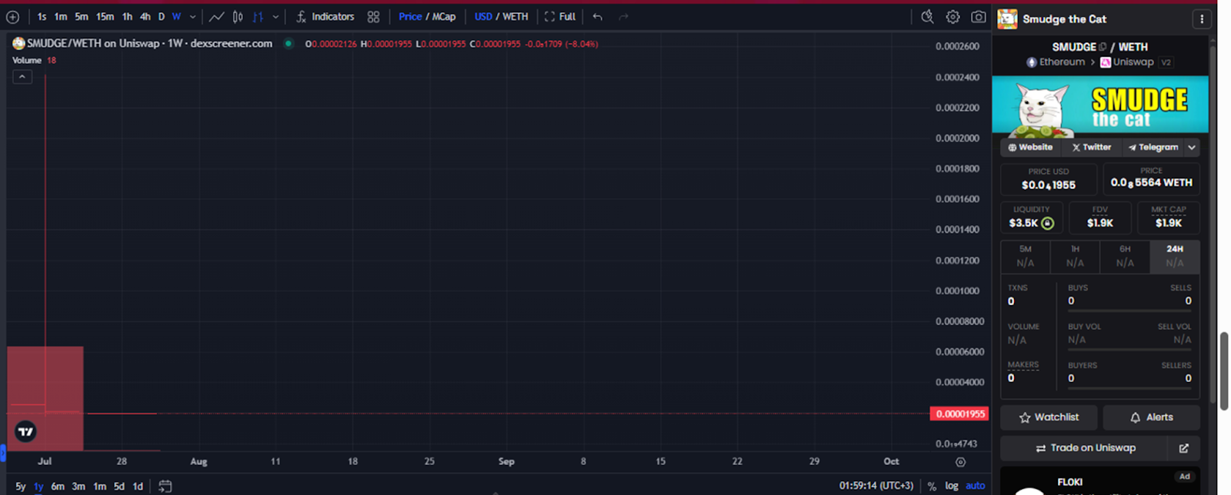Collapse the Volume indicator legend
Viewport: 1231px width, 495px height.
(22, 77)
